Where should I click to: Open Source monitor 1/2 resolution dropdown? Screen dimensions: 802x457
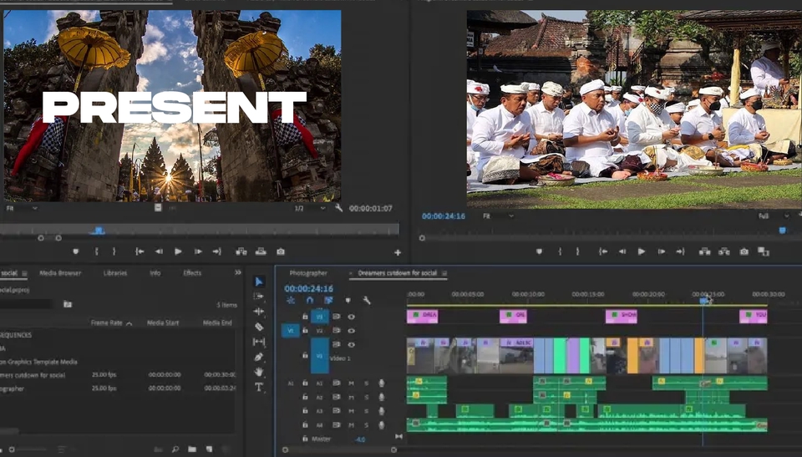coord(310,208)
